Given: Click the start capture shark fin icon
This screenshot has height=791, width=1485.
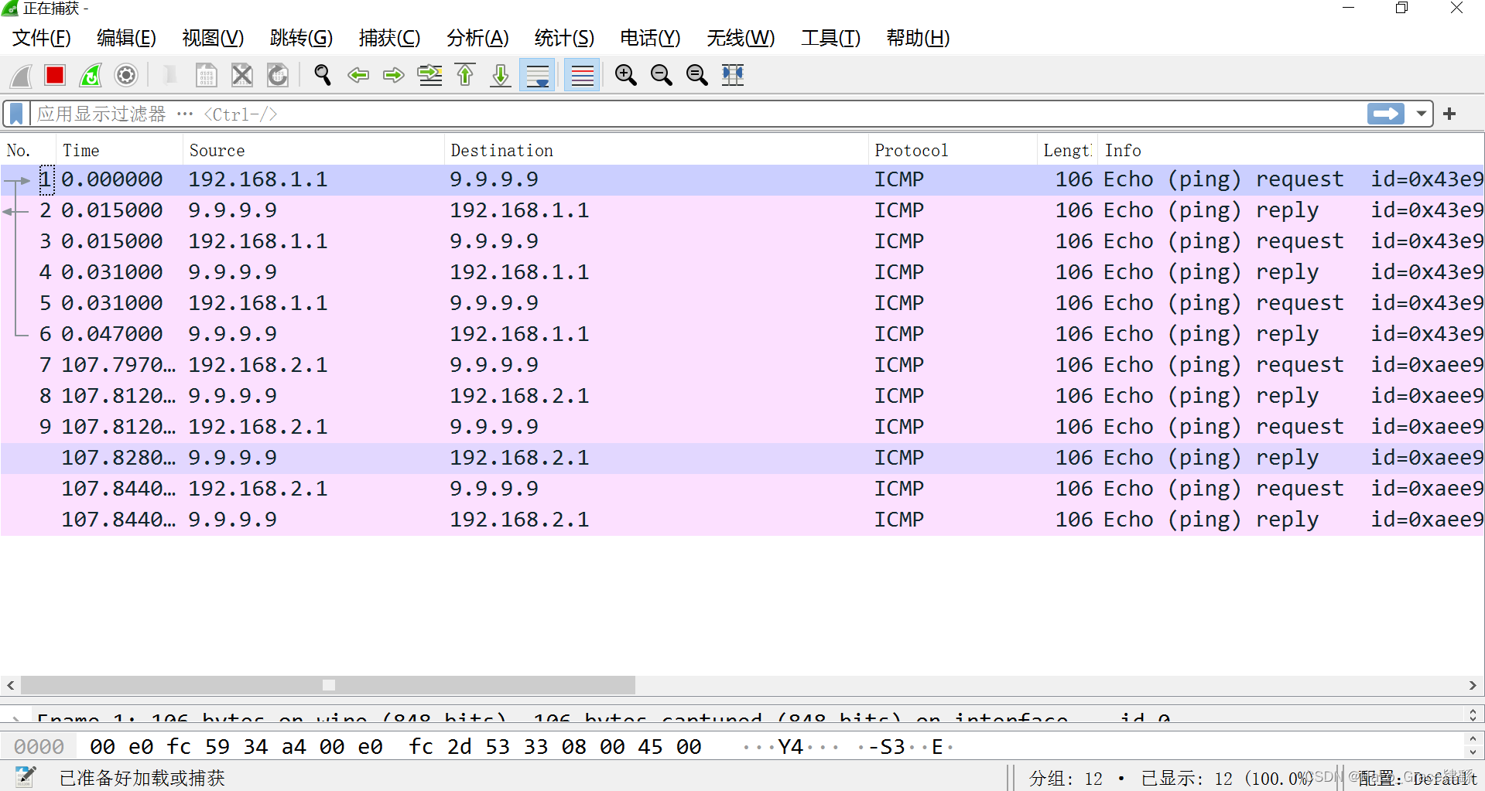Looking at the screenshot, I should tap(21, 75).
